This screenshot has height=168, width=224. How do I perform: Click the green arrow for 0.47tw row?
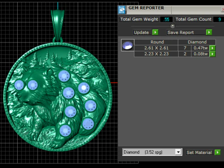(x=212, y=48)
